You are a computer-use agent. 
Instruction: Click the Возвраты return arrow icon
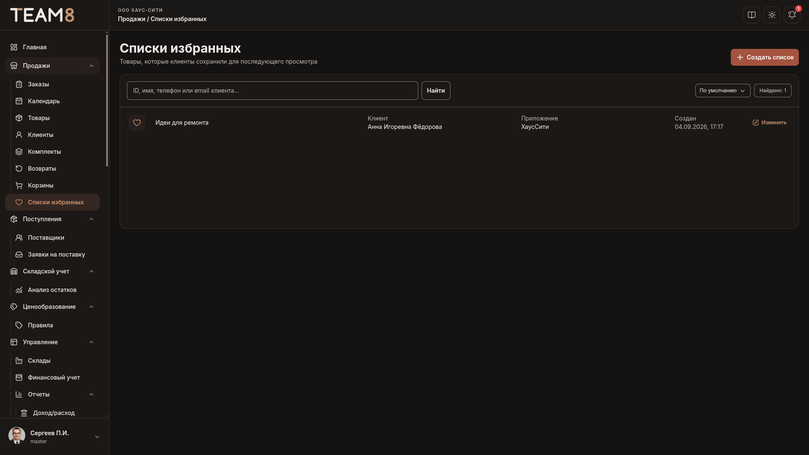click(x=19, y=169)
